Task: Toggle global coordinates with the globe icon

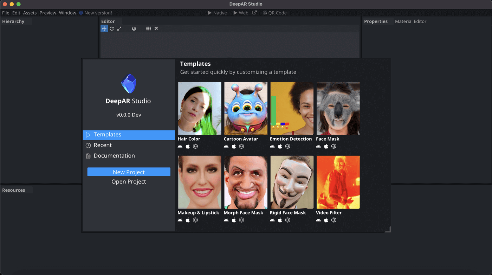Action: [134, 28]
